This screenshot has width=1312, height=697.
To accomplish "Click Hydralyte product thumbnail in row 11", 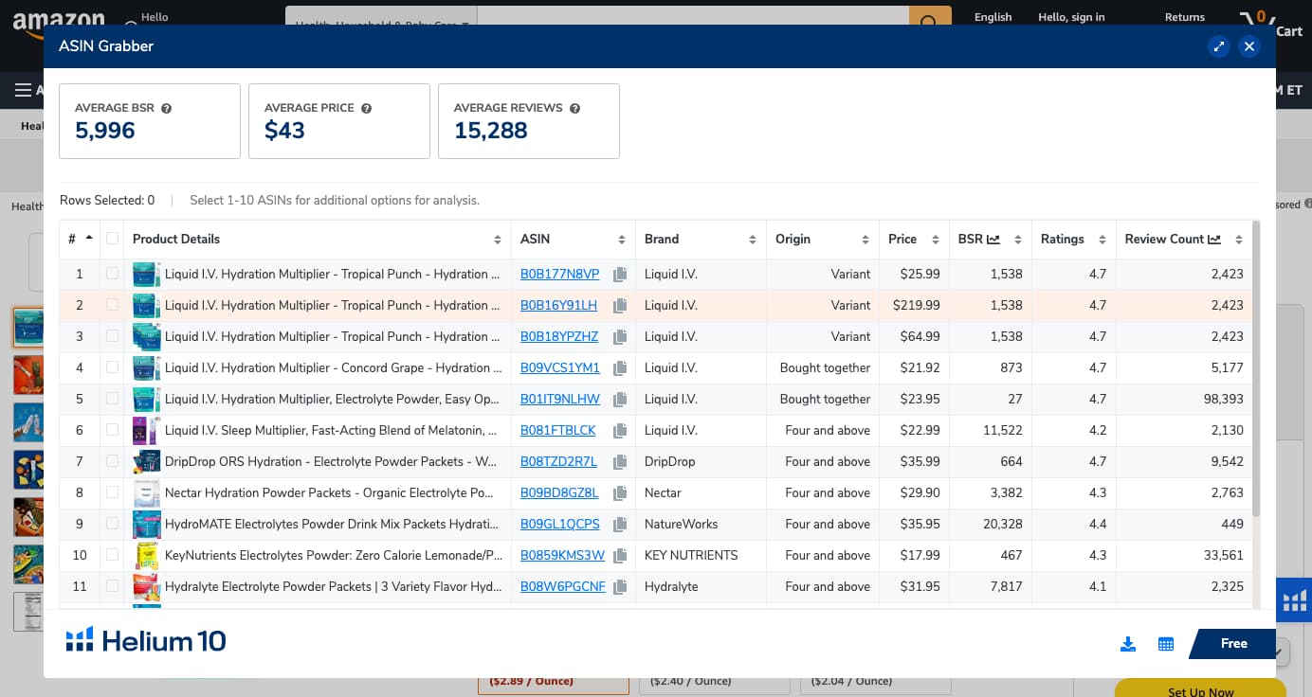I will [147, 587].
